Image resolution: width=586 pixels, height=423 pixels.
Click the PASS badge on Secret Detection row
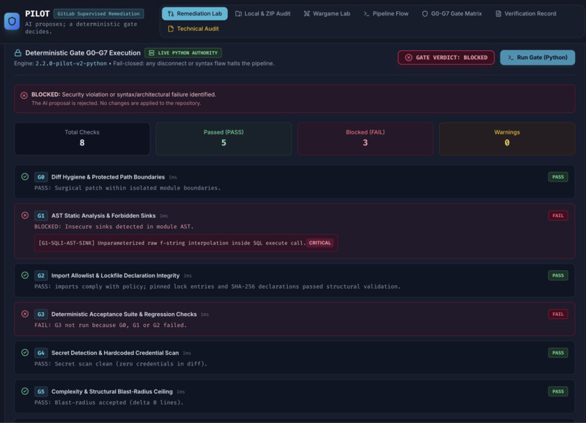pyautogui.click(x=558, y=353)
